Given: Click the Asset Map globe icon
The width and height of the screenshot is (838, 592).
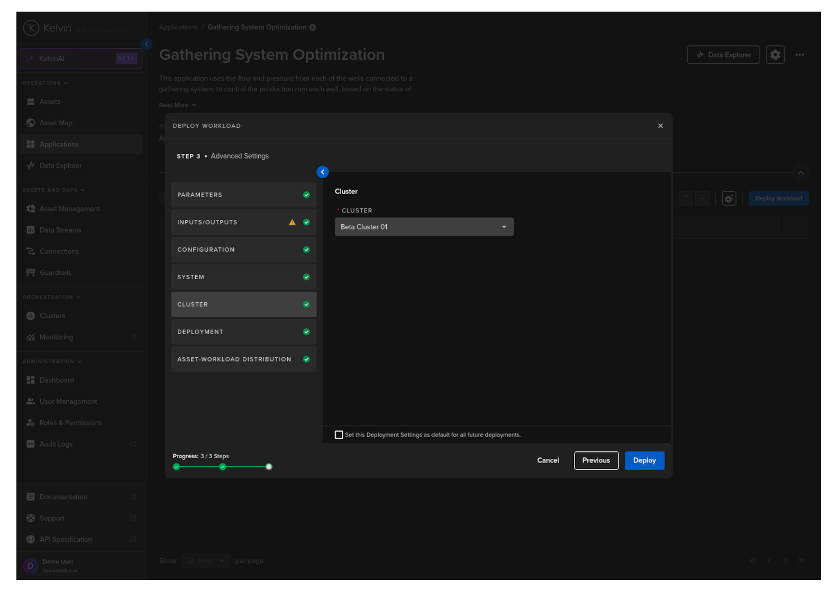Looking at the screenshot, I should 31,123.
